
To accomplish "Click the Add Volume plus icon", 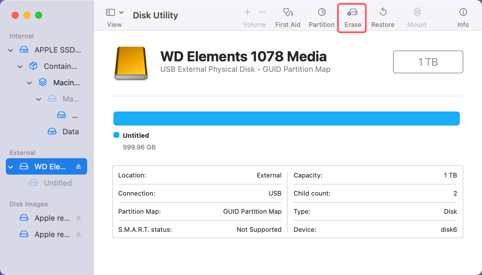I will [x=247, y=12].
